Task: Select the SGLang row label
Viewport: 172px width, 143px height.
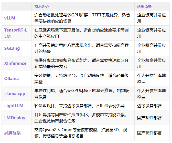Action: pyautogui.click(x=12, y=48)
